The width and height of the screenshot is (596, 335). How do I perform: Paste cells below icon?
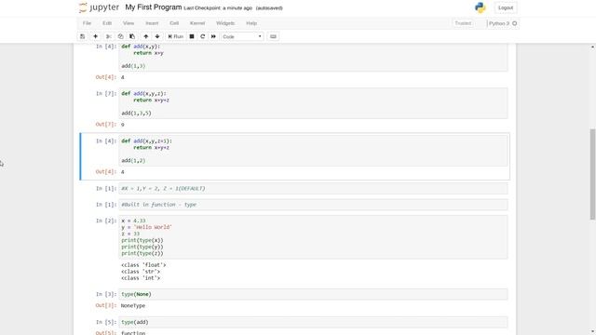[132, 36]
